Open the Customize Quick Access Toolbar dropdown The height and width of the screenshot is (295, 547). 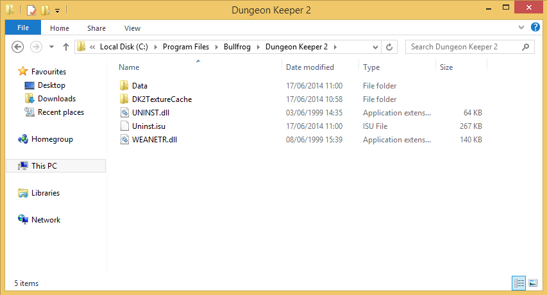point(57,11)
